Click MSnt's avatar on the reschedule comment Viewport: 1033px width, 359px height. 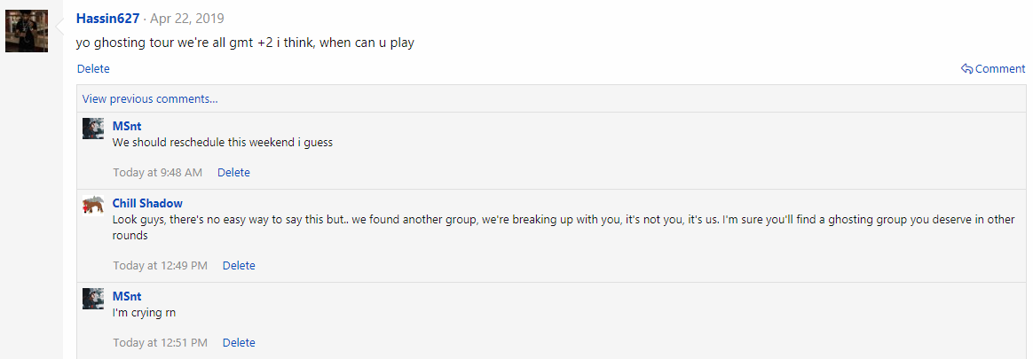coord(93,129)
